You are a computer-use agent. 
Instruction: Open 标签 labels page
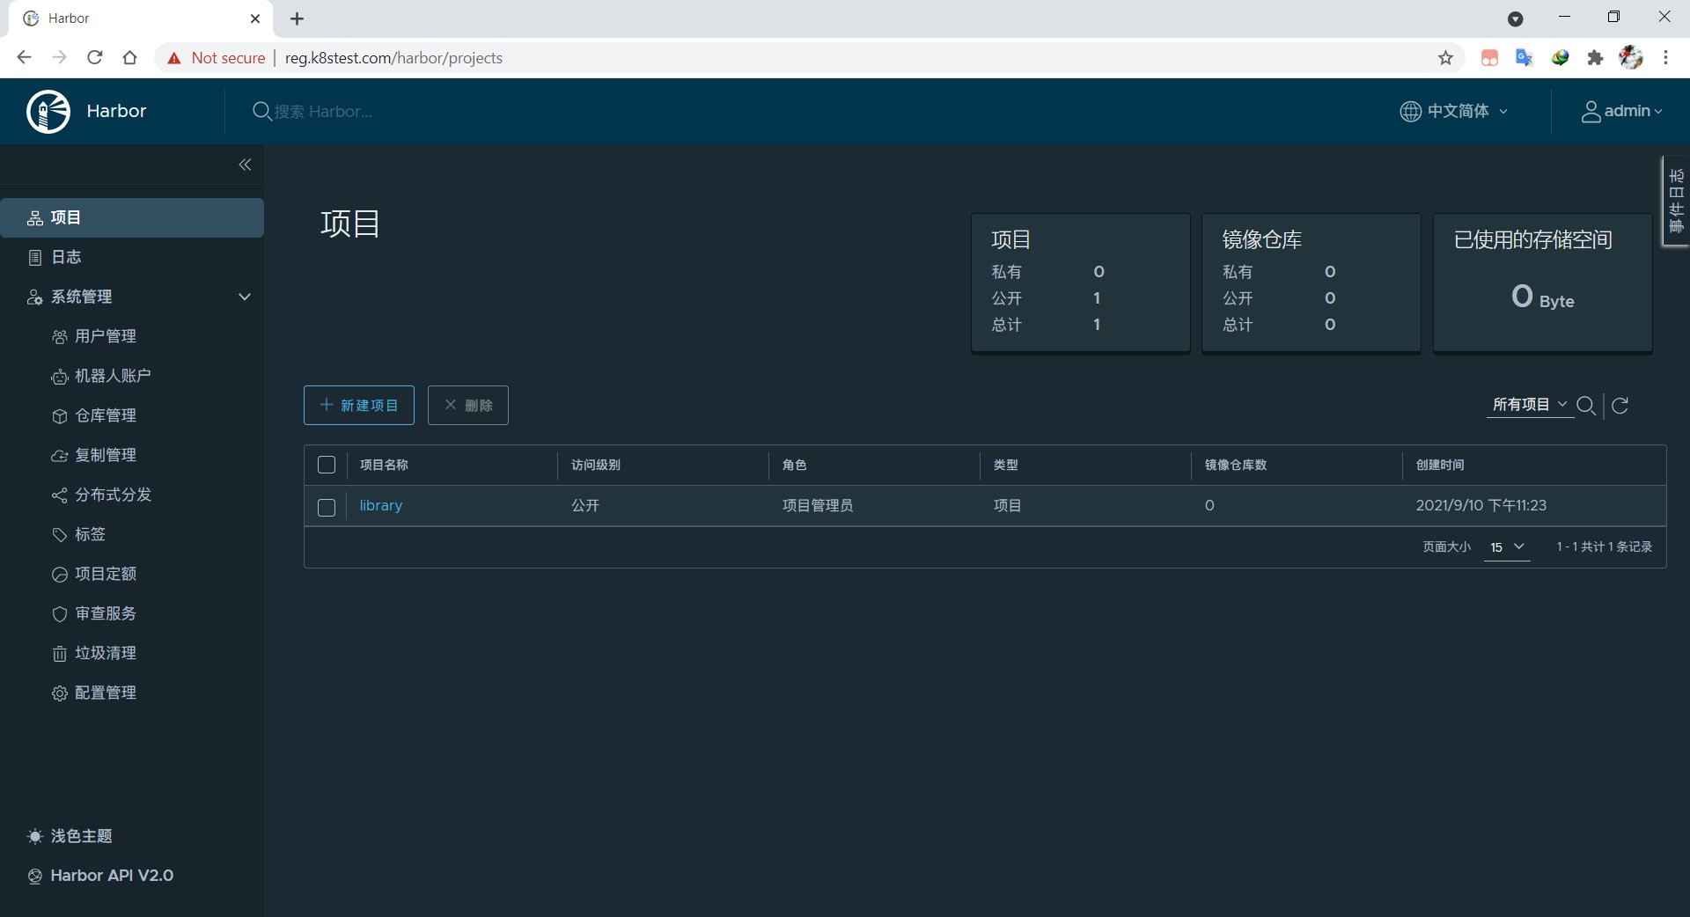(x=90, y=534)
